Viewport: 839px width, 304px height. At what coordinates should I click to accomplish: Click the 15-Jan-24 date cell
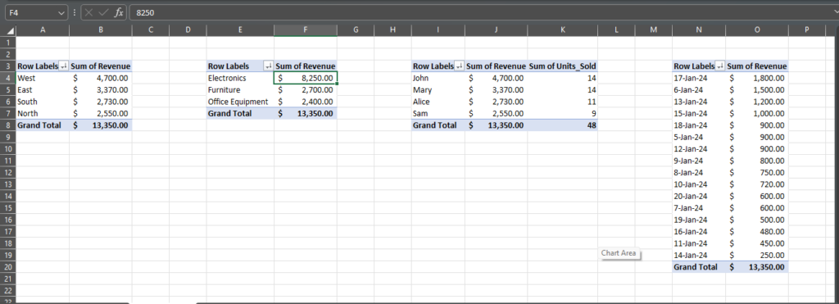699,113
